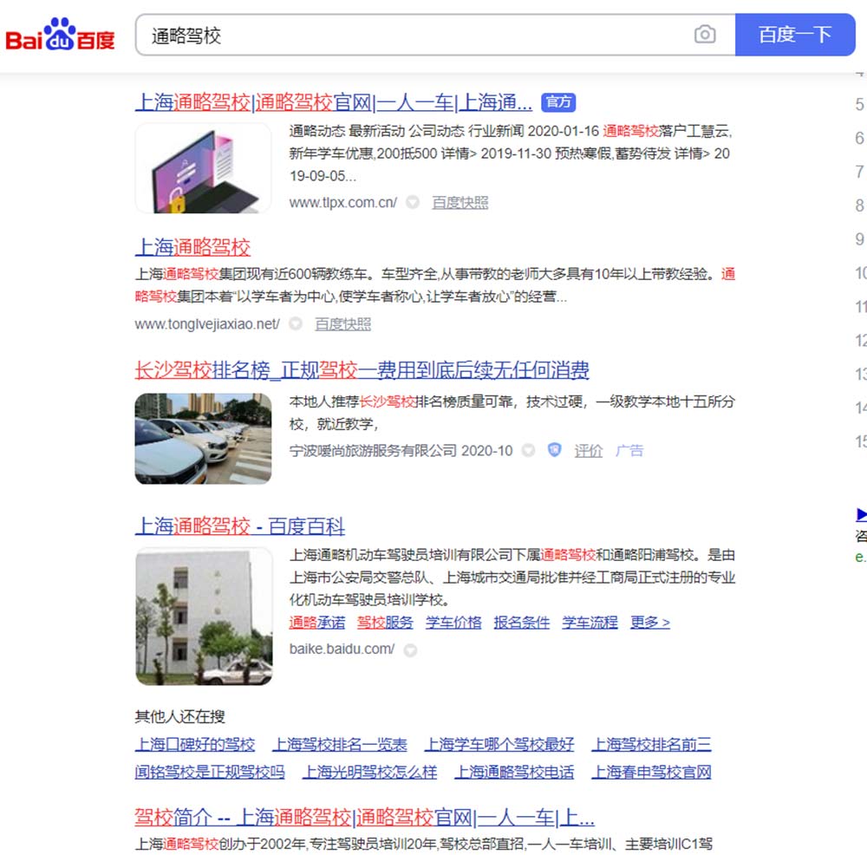This screenshot has height=855, width=867.
Task: Open the 学车价格 sublink
Action: (453, 622)
